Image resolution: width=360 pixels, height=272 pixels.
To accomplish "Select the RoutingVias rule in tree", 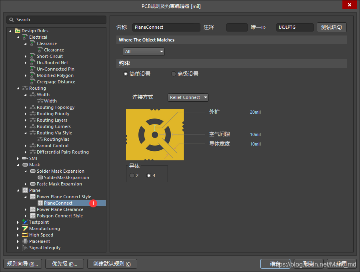I will (x=56, y=139).
